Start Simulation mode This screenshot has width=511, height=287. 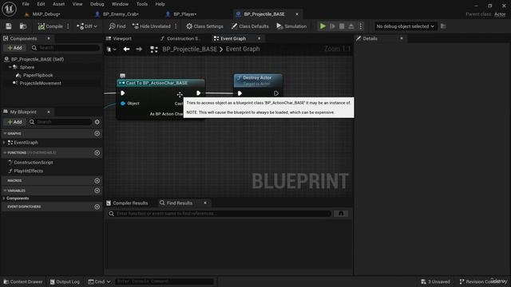coord(291,26)
